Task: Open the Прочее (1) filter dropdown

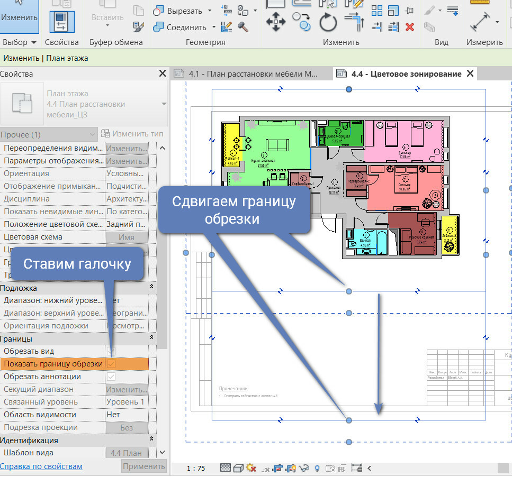Action: click(48, 135)
